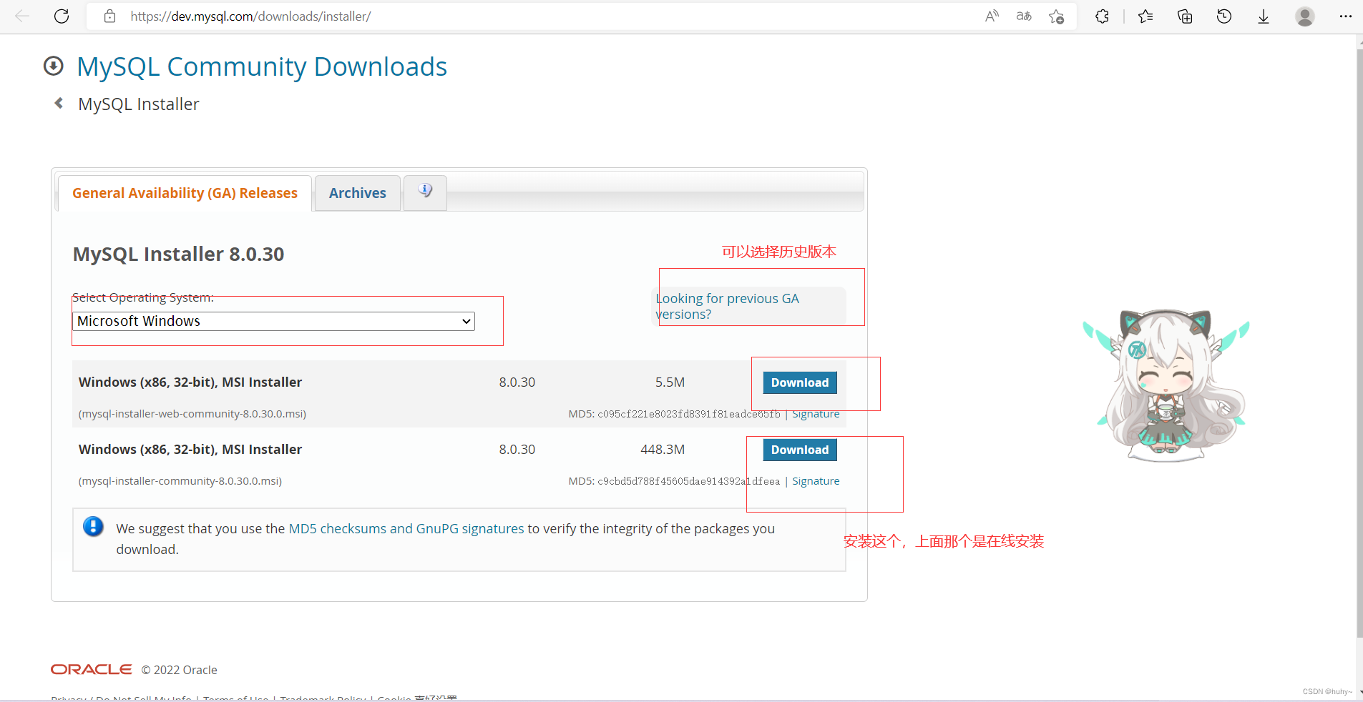Reload the page with refresh icon

pos(62,16)
